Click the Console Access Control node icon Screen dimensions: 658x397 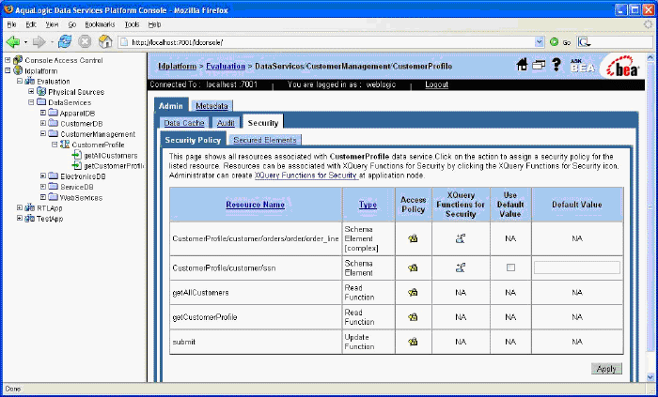[18, 60]
